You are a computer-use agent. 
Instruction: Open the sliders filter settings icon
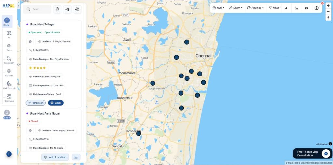(67, 9)
